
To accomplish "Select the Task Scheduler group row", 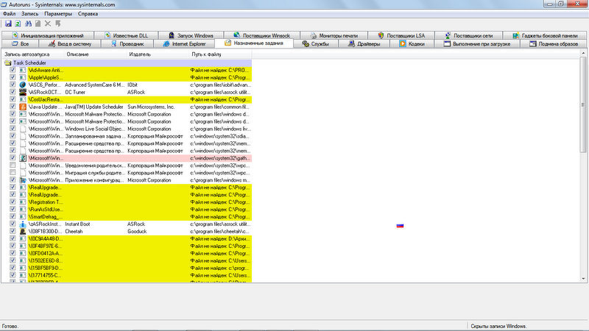I will [127, 63].
